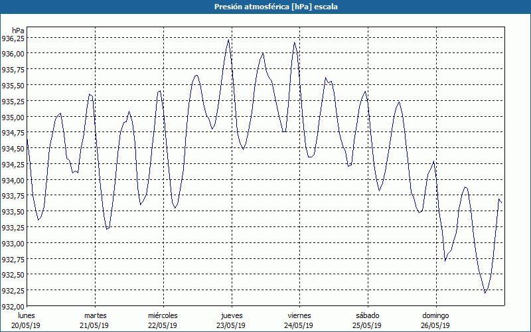This screenshot has height=332, width=531.
Task: Click the 26/05/19 date label
Action: coord(435,325)
